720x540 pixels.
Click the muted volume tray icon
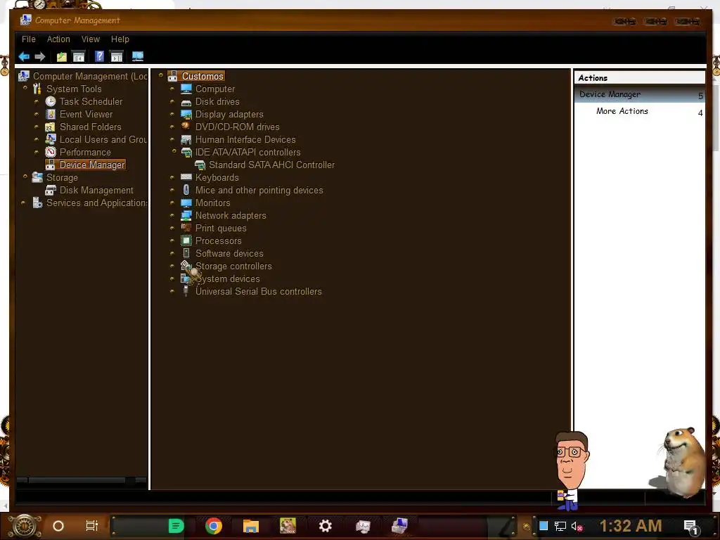coord(577,526)
